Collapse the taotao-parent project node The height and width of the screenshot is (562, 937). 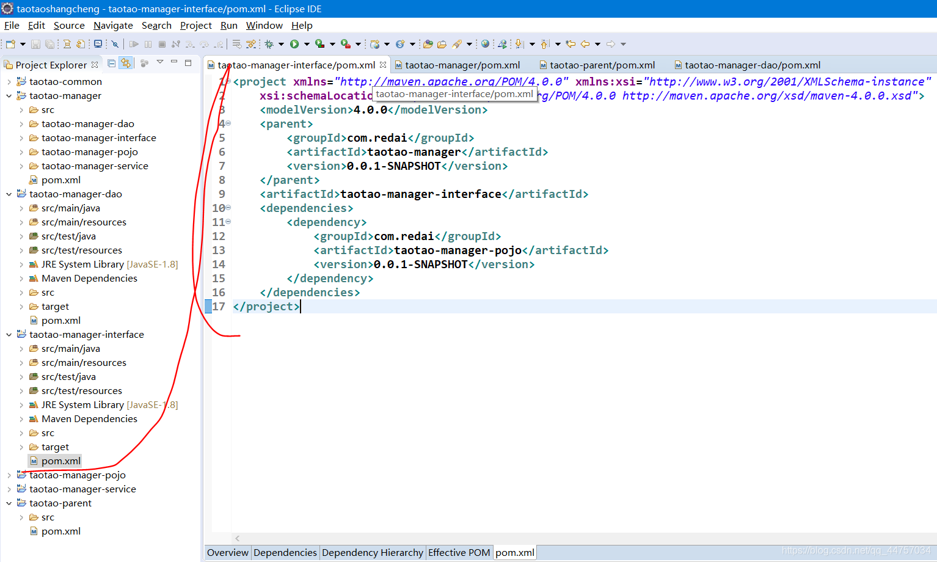tap(9, 503)
